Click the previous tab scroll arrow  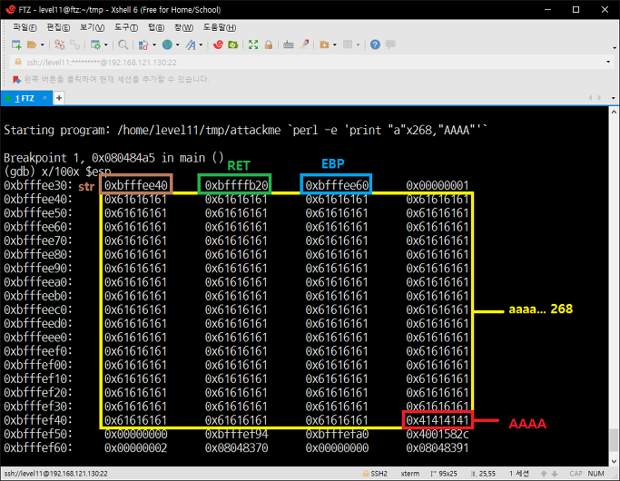click(x=590, y=98)
